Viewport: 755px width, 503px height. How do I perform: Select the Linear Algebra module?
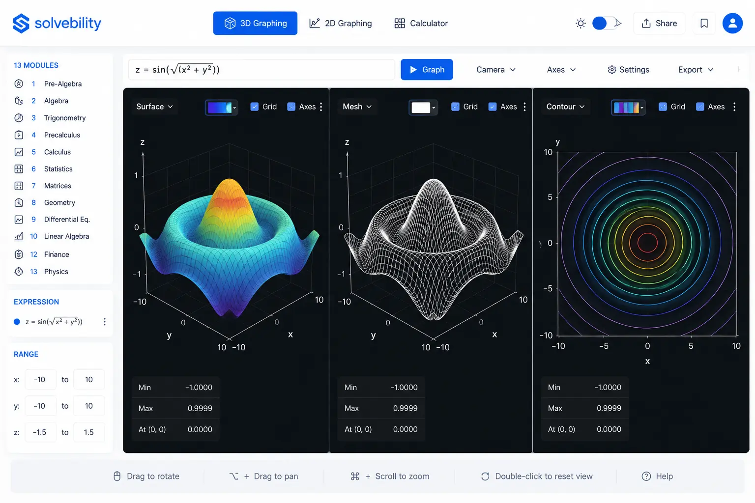point(60,236)
